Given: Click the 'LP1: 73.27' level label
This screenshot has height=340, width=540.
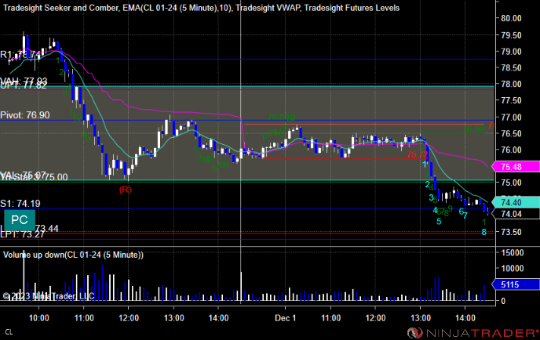Looking at the screenshot, I should (23, 235).
